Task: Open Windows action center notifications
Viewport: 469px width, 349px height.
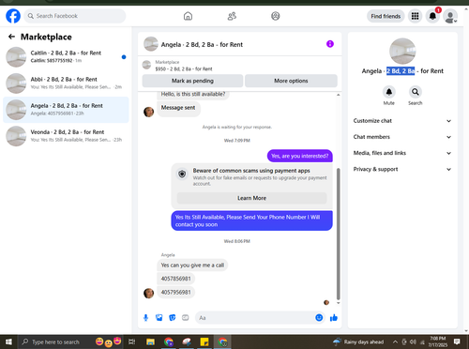Action: click(457, 341)
